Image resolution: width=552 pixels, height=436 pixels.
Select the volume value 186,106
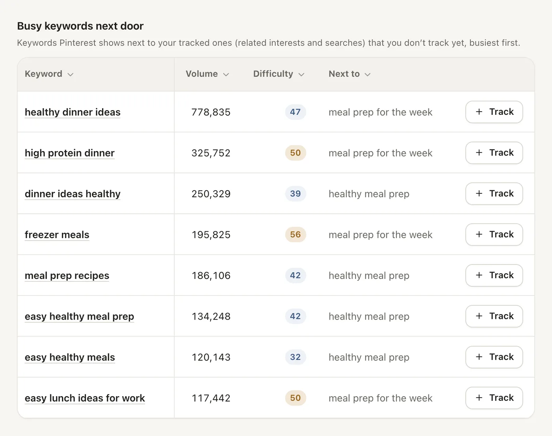point(211,276)
